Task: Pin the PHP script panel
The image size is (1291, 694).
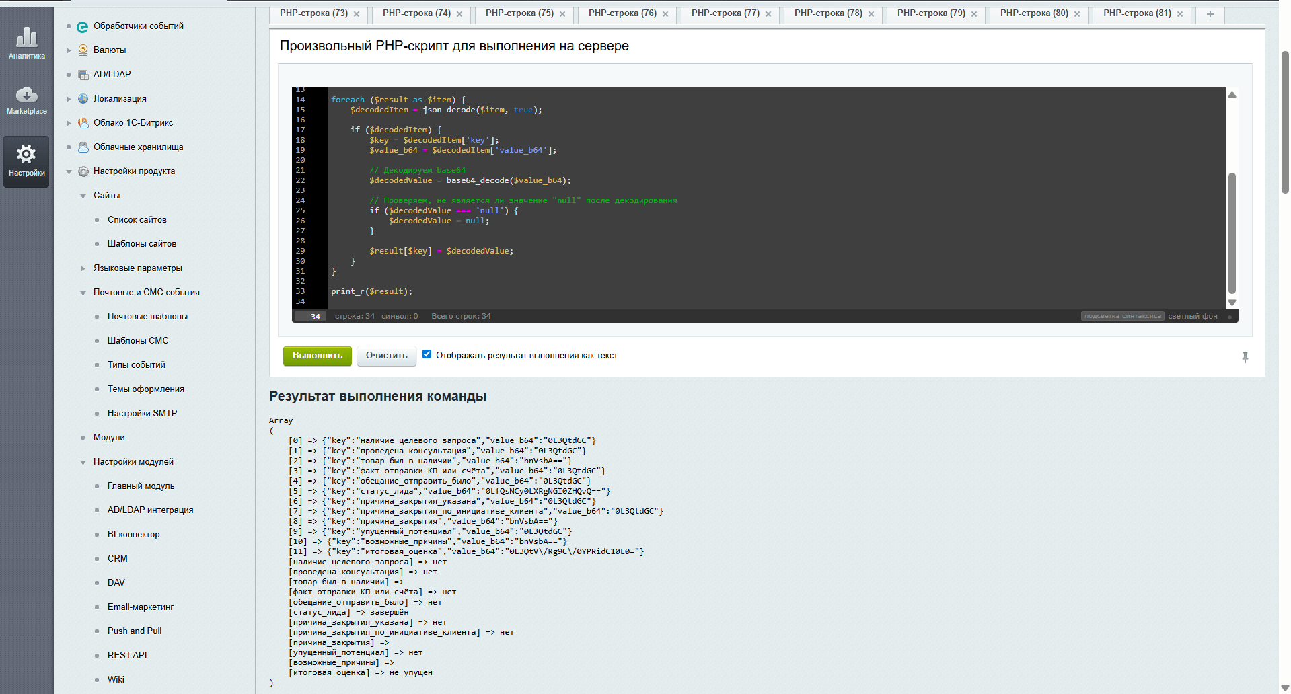Action: tap(1245, 357)
